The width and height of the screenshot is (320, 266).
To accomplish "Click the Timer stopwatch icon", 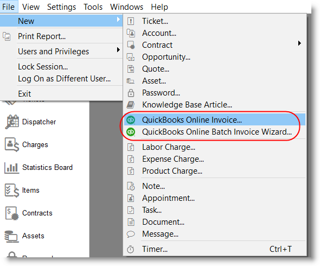I will (x=131, y=249).
